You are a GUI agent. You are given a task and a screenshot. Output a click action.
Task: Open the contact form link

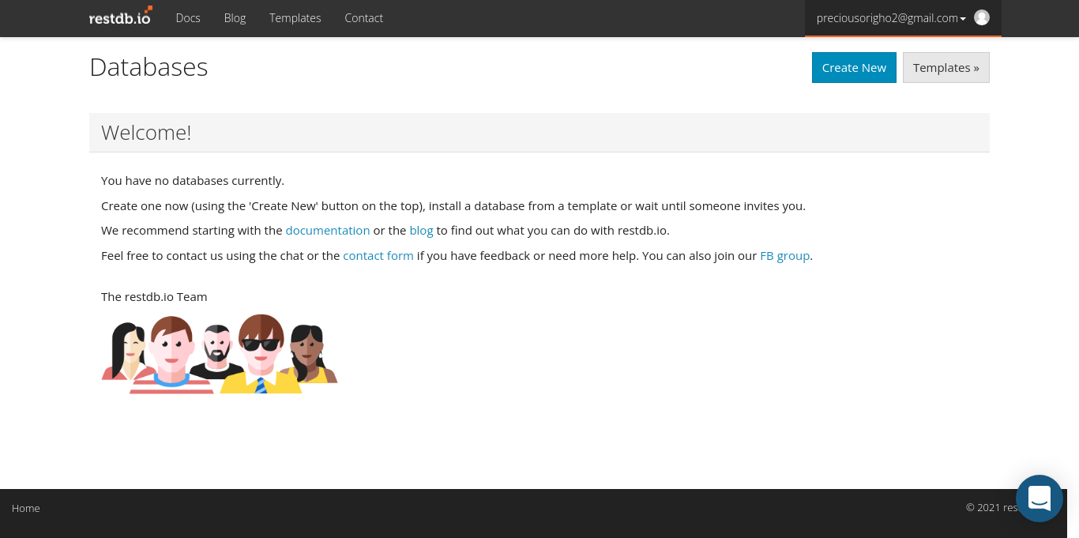(378, 256)
